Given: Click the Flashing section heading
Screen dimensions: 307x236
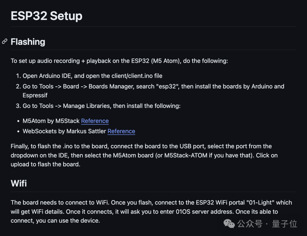Looking at the screenshot, I should click(28, 42).
